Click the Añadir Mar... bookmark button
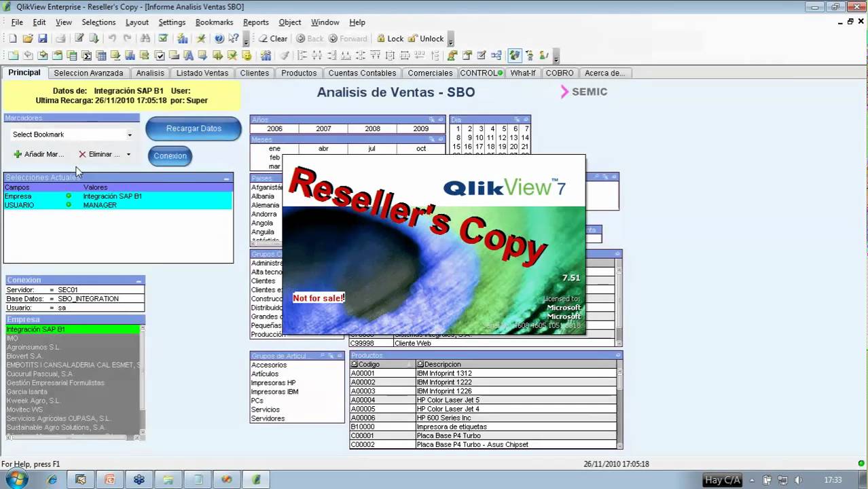The image size is (868, 489). click(x=39, y=154)
